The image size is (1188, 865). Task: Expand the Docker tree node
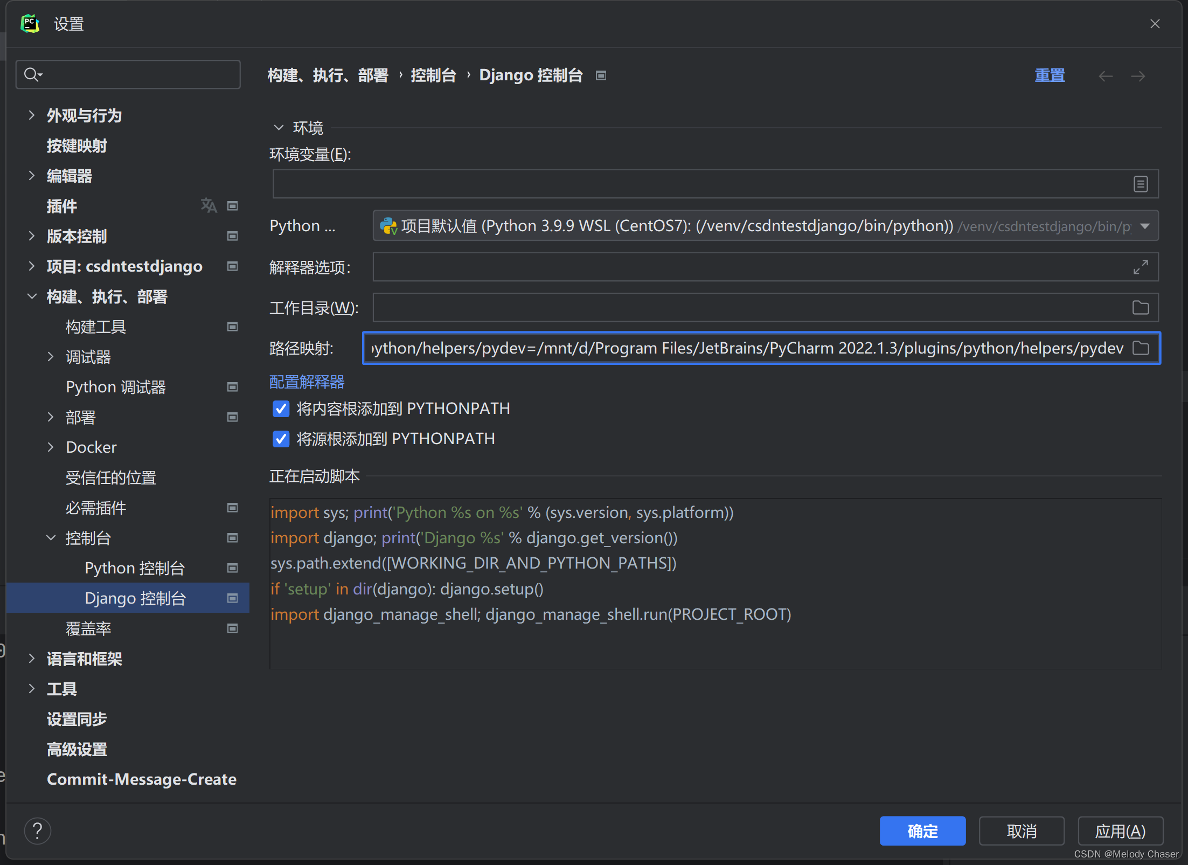pos(51,447)
